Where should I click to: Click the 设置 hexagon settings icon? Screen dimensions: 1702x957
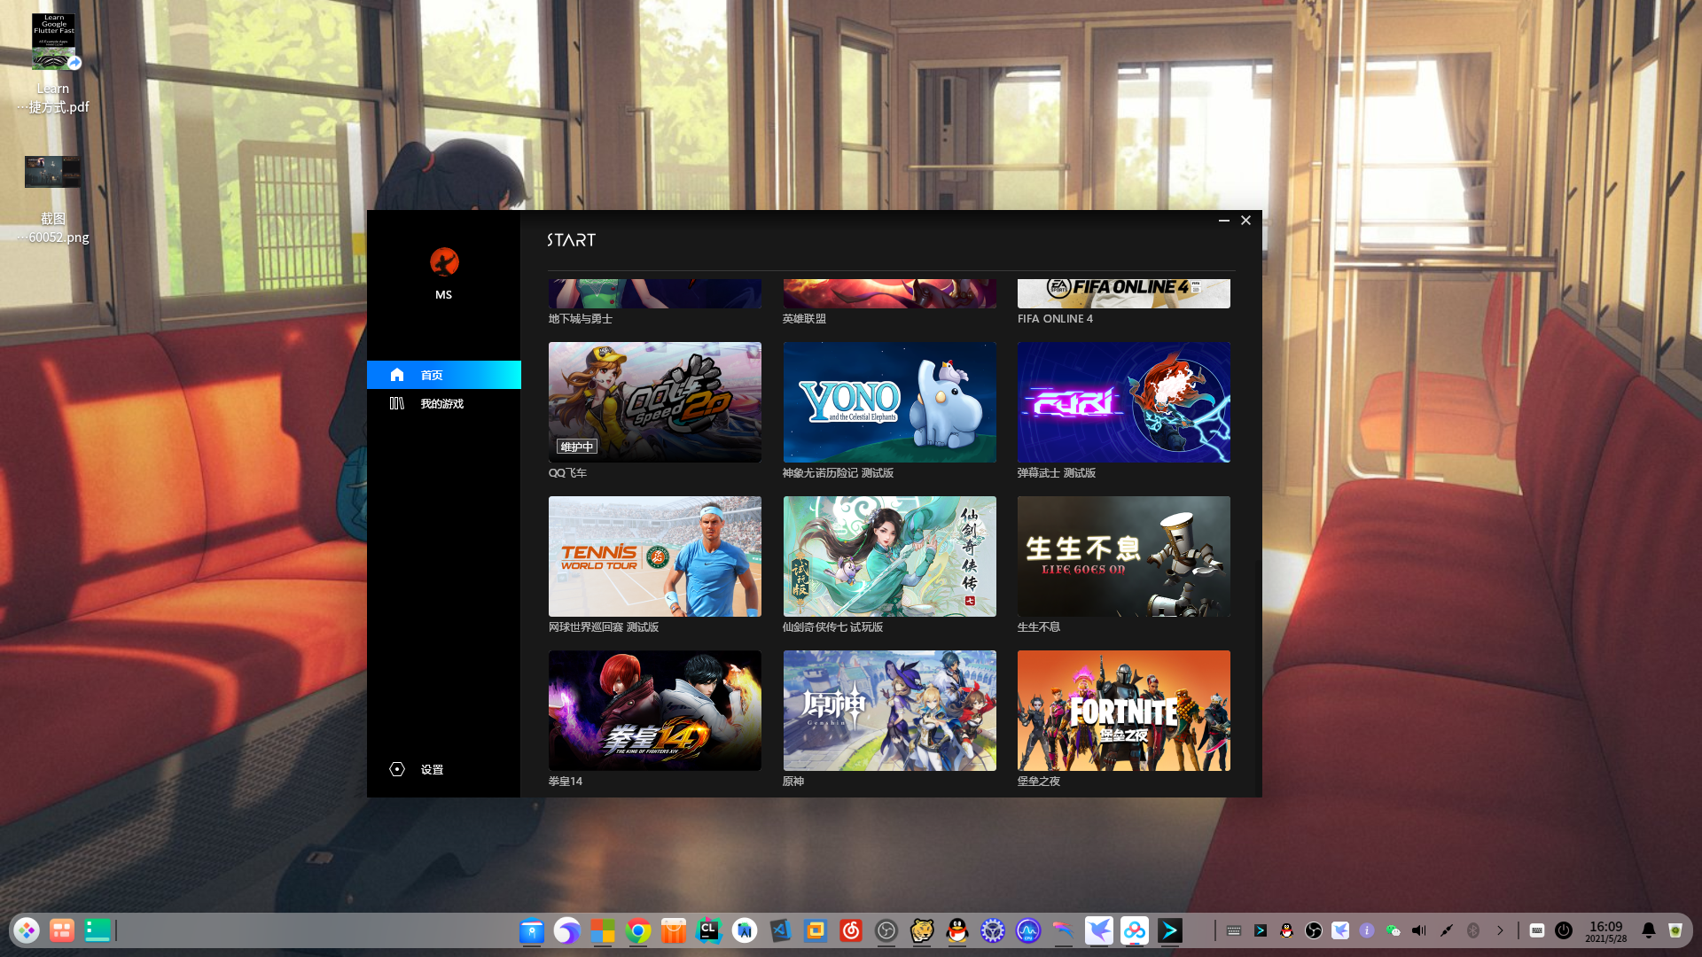(x=397, y=769)
